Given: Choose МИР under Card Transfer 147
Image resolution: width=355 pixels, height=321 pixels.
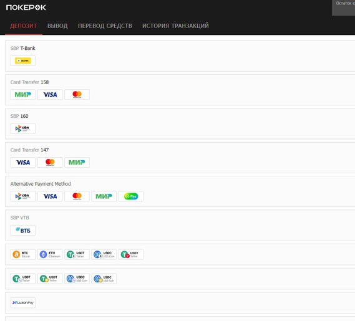Looking at the screenshot, I should (x=77, y=163).
